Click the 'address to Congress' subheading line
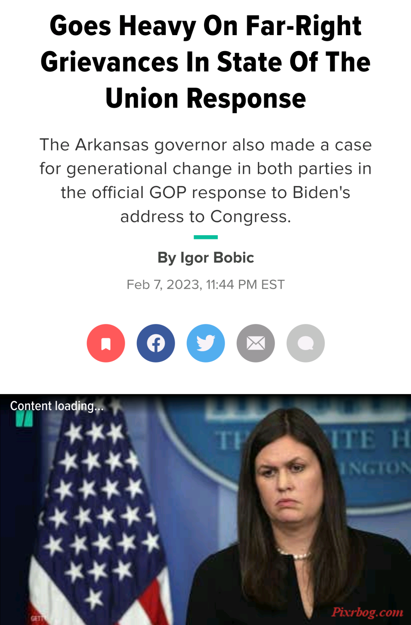Viewport: 411px width, 625px height. point(206,216)
